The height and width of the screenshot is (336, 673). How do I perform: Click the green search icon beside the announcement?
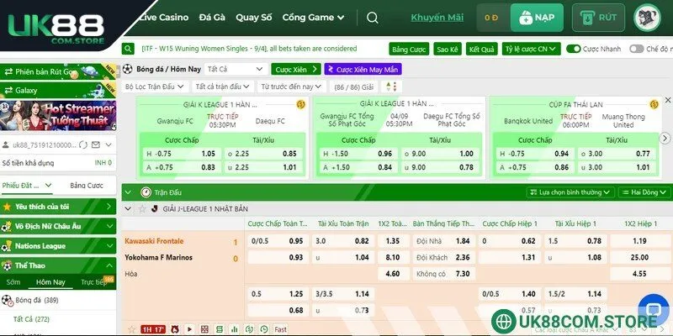[x=126, y=50]
